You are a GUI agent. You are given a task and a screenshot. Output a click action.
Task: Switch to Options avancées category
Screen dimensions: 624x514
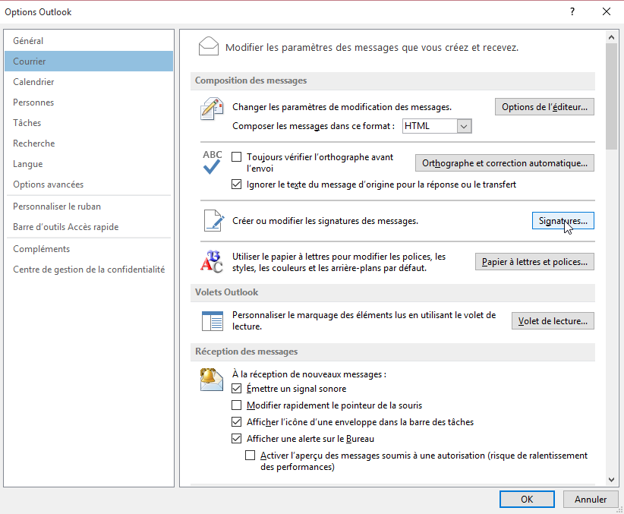89,184
